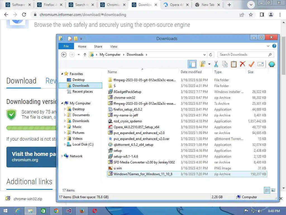Click the Up one level arrow
Screen dimensions: 286x215
point(85,55)
